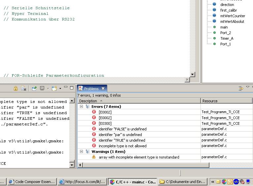Switch to C/C++ - main.c taskbar button

tap(132, 182)
